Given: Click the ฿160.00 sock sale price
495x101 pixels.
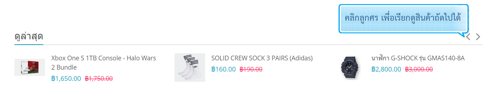Looking at the screenshot, I should [223, 69].
